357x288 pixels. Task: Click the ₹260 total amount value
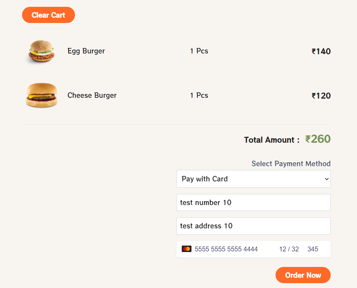(318, 139)
